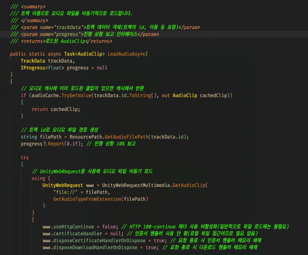This screenshot has height=255, width=308.
Task: Click the using keyword
Action: [38, 178]
